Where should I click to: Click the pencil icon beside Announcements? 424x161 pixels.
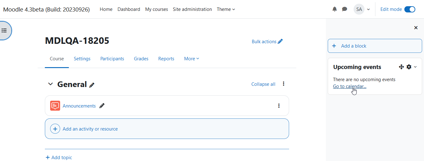point(102,106)
